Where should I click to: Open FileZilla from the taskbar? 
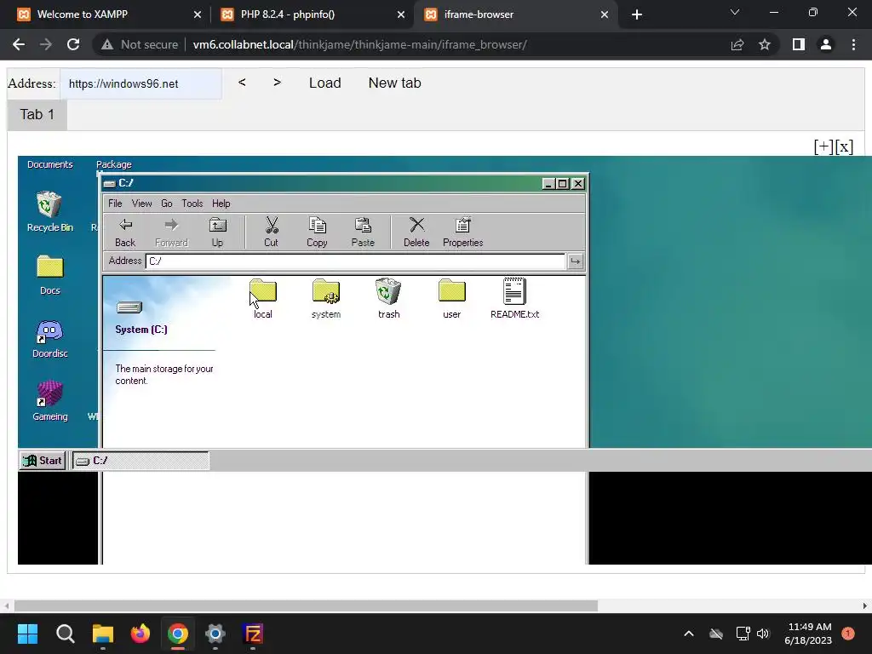(253, 634)
